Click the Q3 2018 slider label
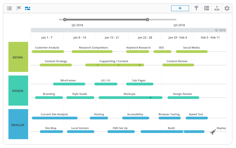Viewport: 236px width, 148px height. coord(179,25)
